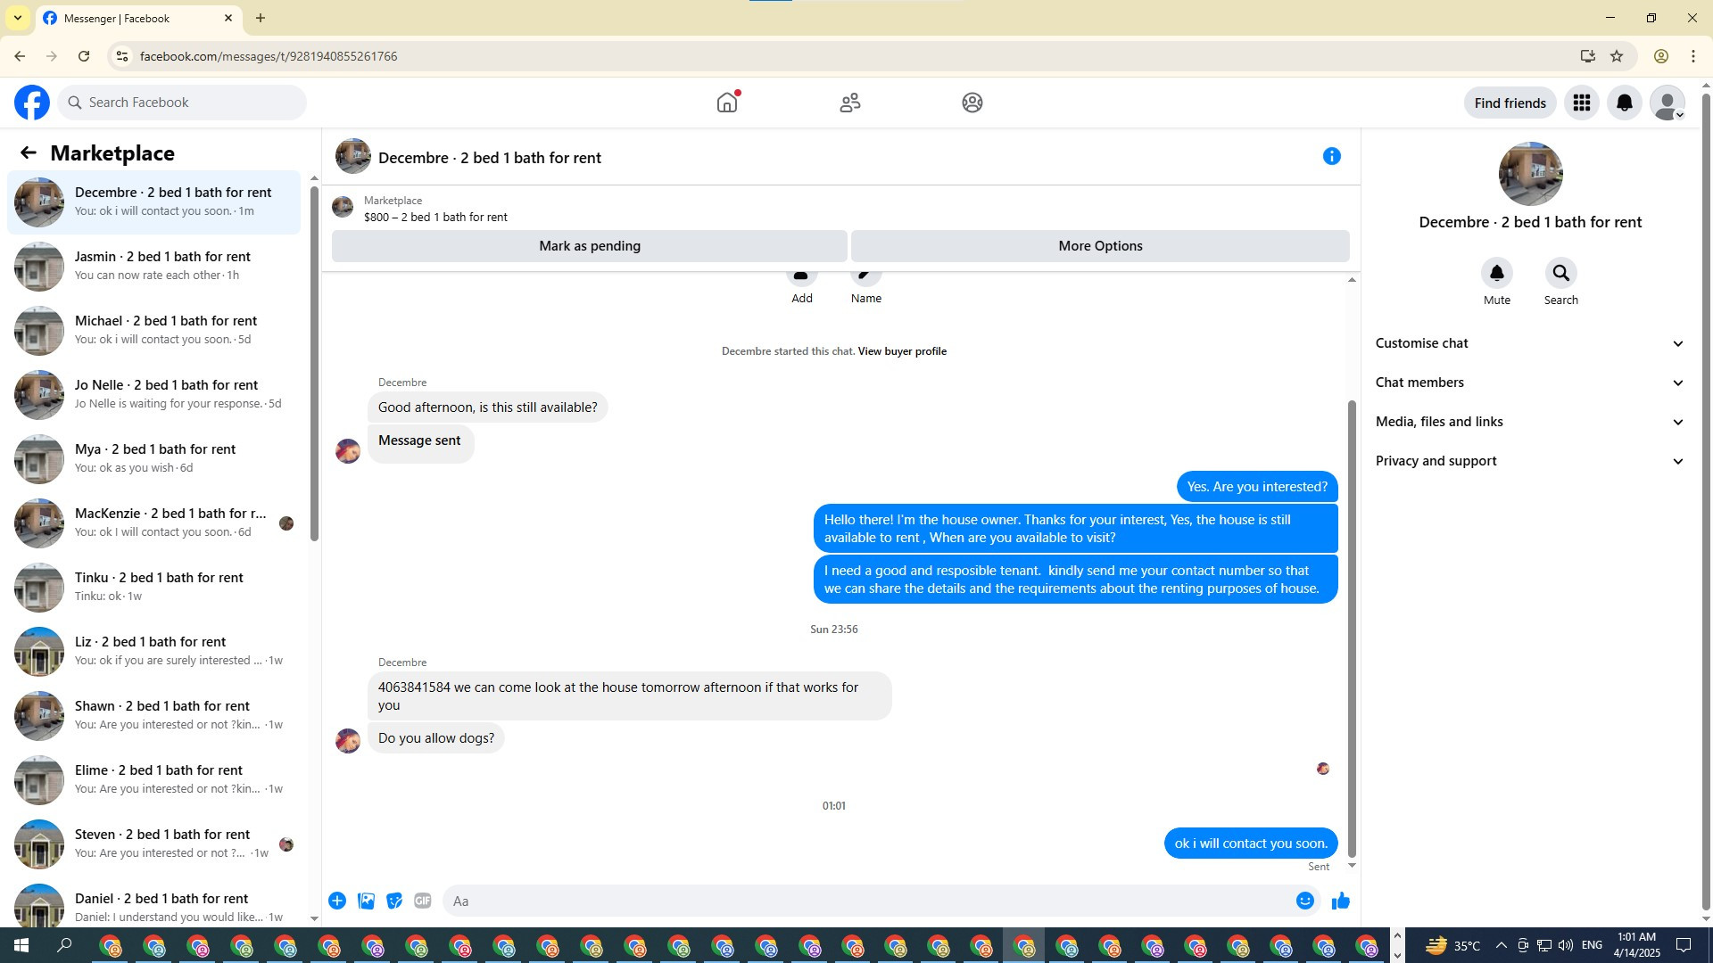Open the conversation information icon
Image resolution: width=1713 pixels, height=963 pixels.
point(1331,157)
